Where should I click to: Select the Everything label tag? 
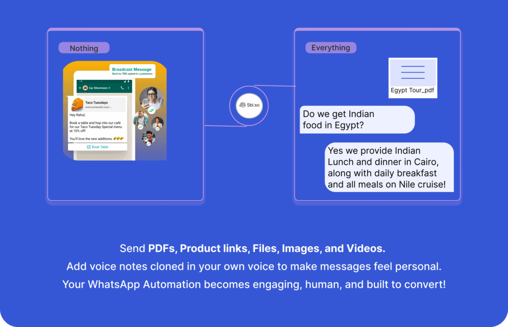point(330,48)
